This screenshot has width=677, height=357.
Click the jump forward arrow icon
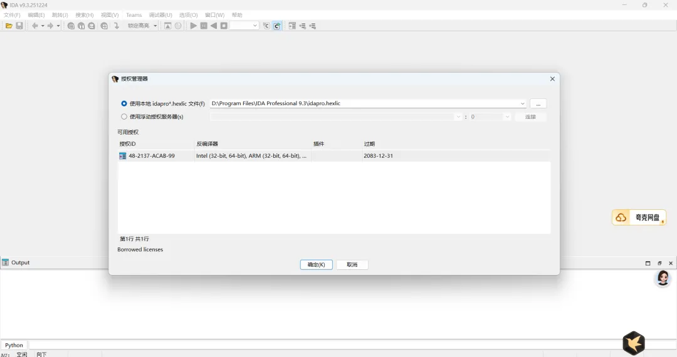coord(51,26)
